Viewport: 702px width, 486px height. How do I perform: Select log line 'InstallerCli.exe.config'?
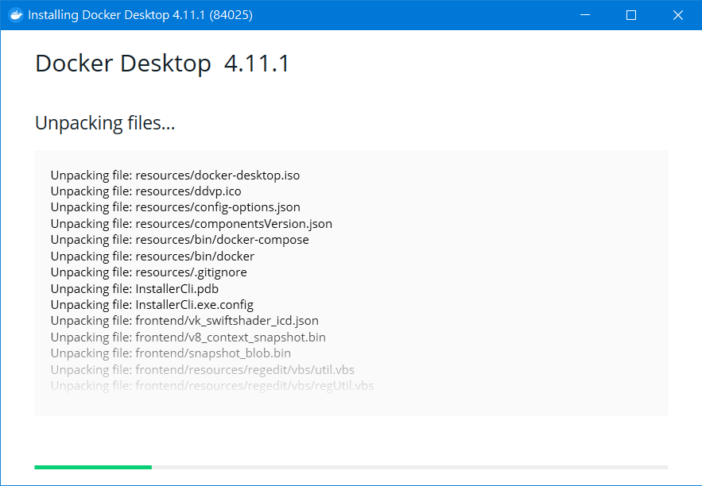tap(152, 305)
